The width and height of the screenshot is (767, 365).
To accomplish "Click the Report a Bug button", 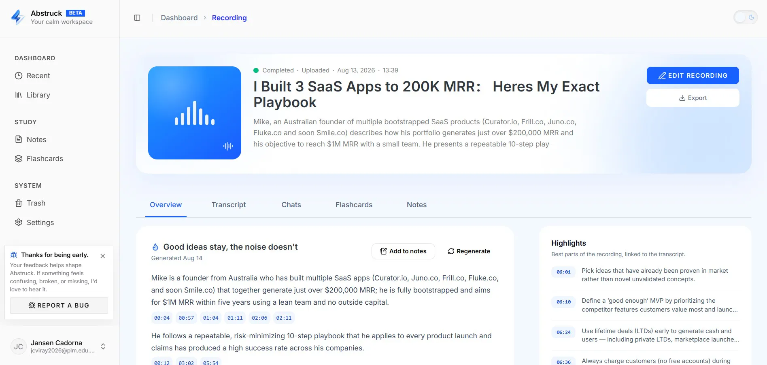I will [x=59, y=306].
